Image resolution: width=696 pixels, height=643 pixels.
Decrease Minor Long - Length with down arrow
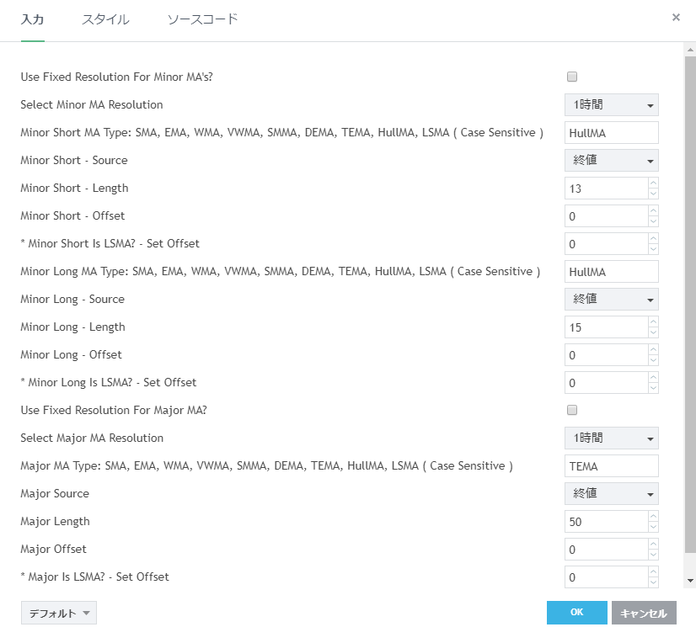pyautogui.click(x=653, y=332)
